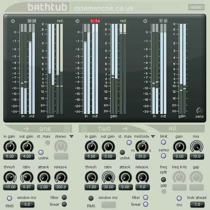Viewport: 210px width, 210px height.
Task: Click section ONE out gain value 4.00
Action: [27, 156]
